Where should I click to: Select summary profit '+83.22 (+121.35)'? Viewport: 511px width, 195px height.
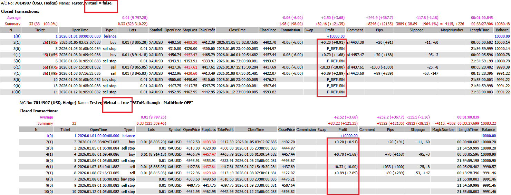pyautogui.click(x=343, y=123)
